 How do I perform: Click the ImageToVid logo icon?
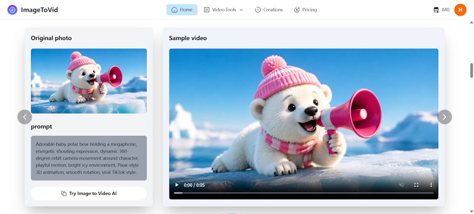pos(13,9)
